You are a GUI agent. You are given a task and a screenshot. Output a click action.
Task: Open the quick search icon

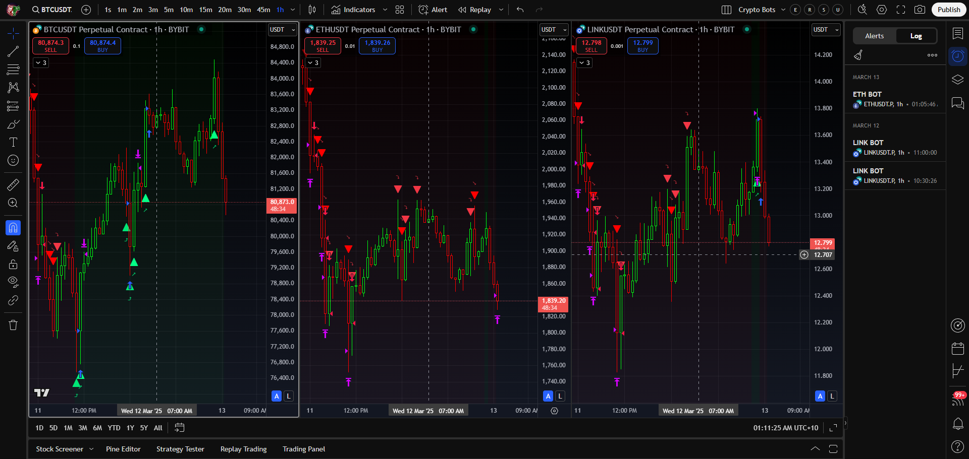pos(863,10)
